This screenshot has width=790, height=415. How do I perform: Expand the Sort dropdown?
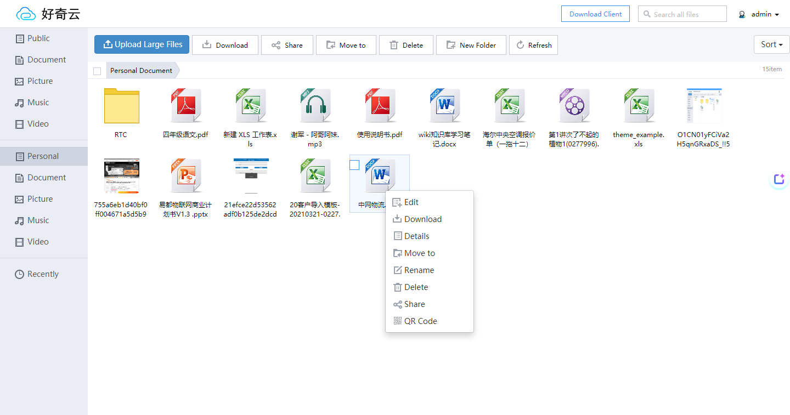coord(771,44)
